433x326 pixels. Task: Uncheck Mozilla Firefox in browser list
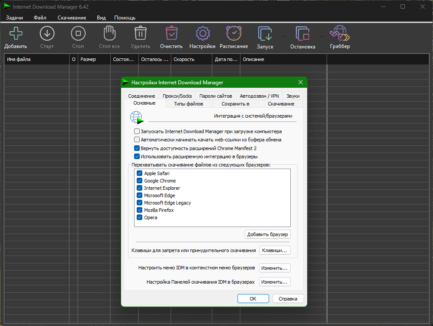pyautogui.click(x=140, y=210)
